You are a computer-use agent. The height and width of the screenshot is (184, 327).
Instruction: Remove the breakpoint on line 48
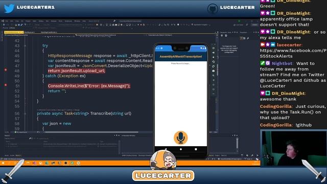(6, 70)
